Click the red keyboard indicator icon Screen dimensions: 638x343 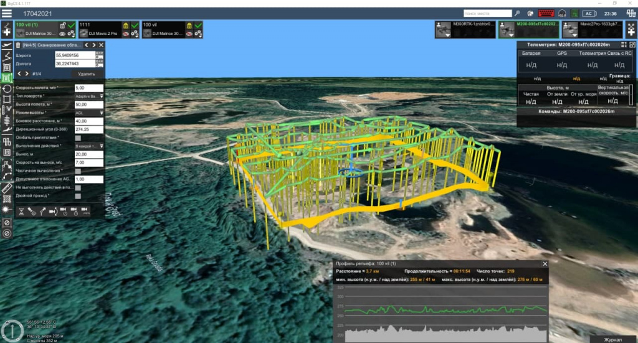[x=546, y=13]
